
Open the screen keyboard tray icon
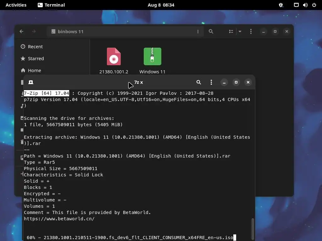point(296,5)
